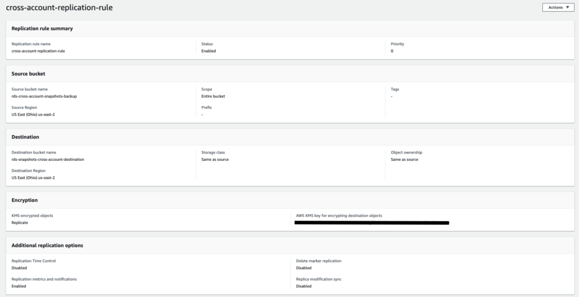Click the rds-cross-account-snapshots-backup source bucket name
Screen dimensions: 579x297
pyautogui.click(x=44, y=96)
